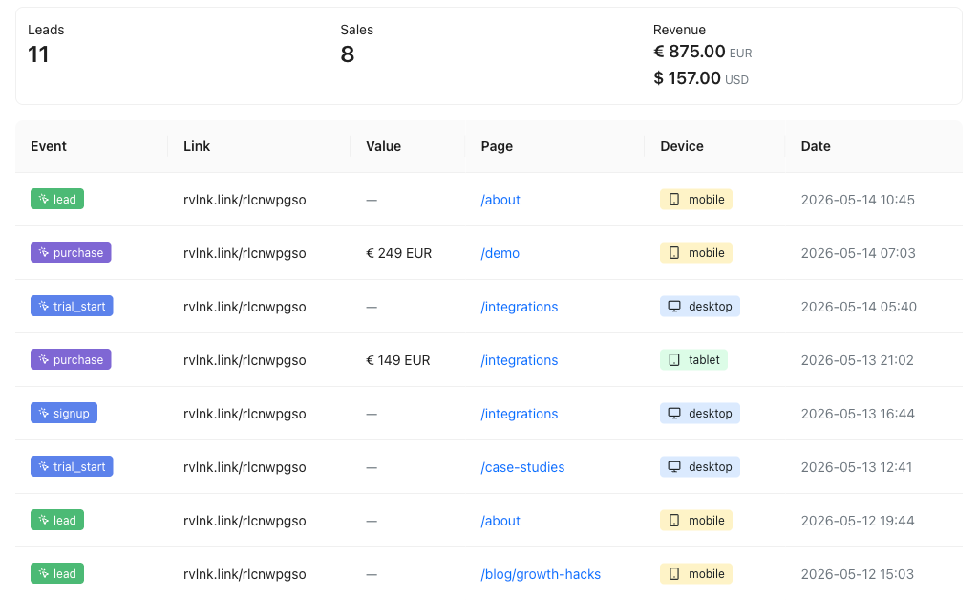The image size is (978, 600).
Task: Click the tablet device badge
Action: (693, 360)
